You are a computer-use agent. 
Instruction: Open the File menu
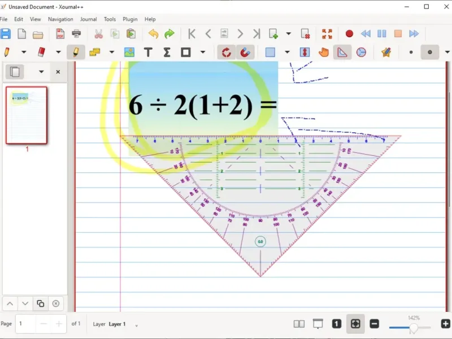4,19
